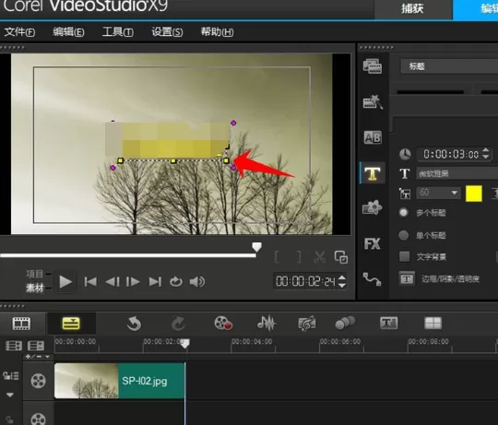Viewport: 498px width, 425px height.
Task: Open the Path library icon
Action: (372, 279)
